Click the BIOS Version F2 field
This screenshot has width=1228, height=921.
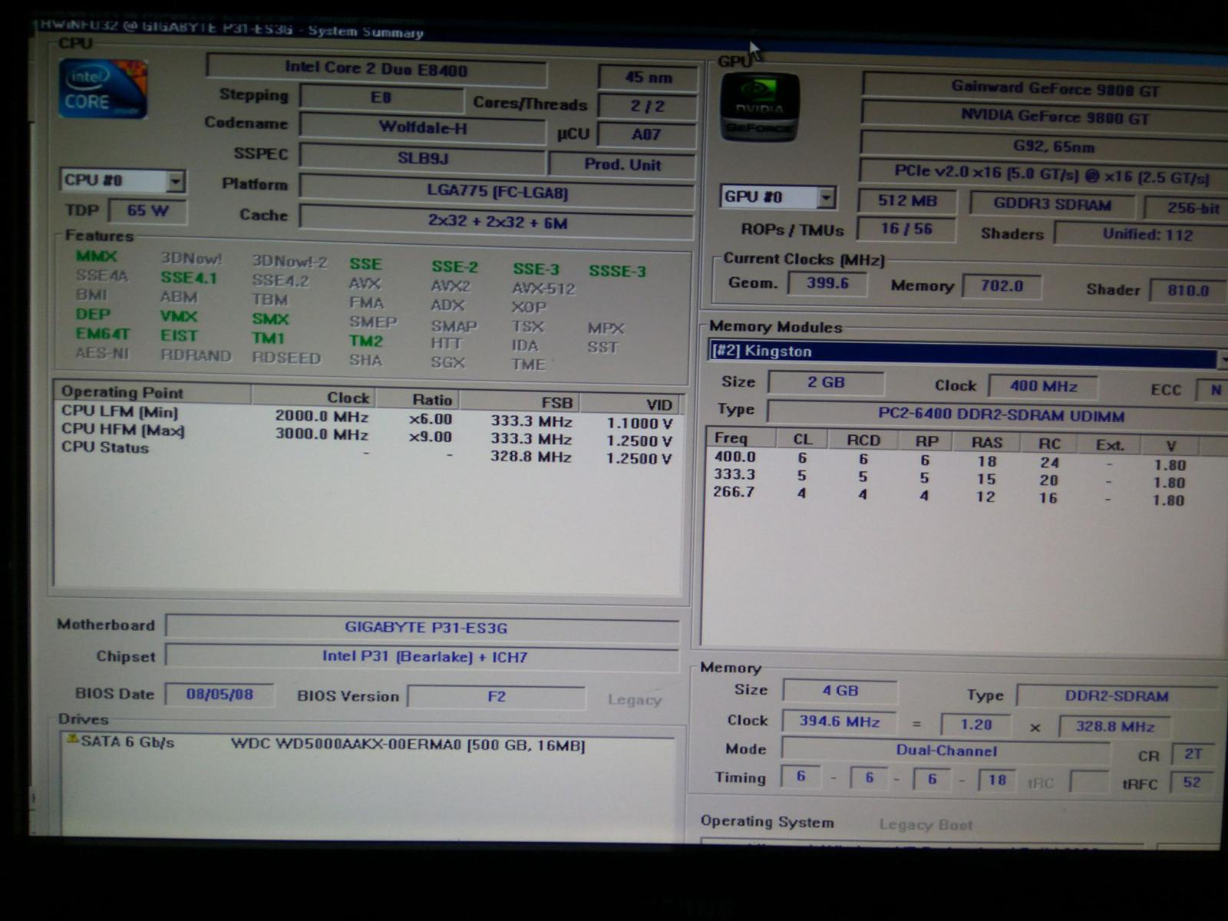[497, 696]
